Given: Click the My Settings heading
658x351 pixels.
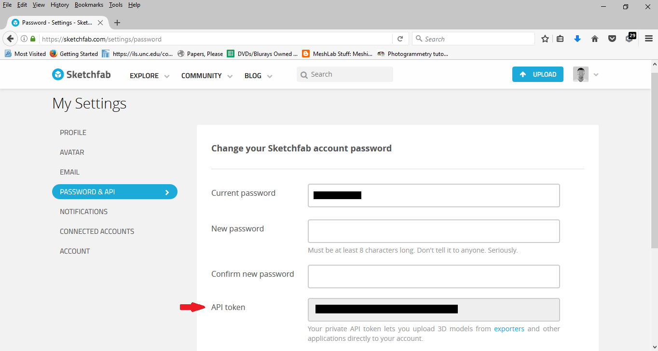Looking at the screenshot, I should (x=89, y=104).
